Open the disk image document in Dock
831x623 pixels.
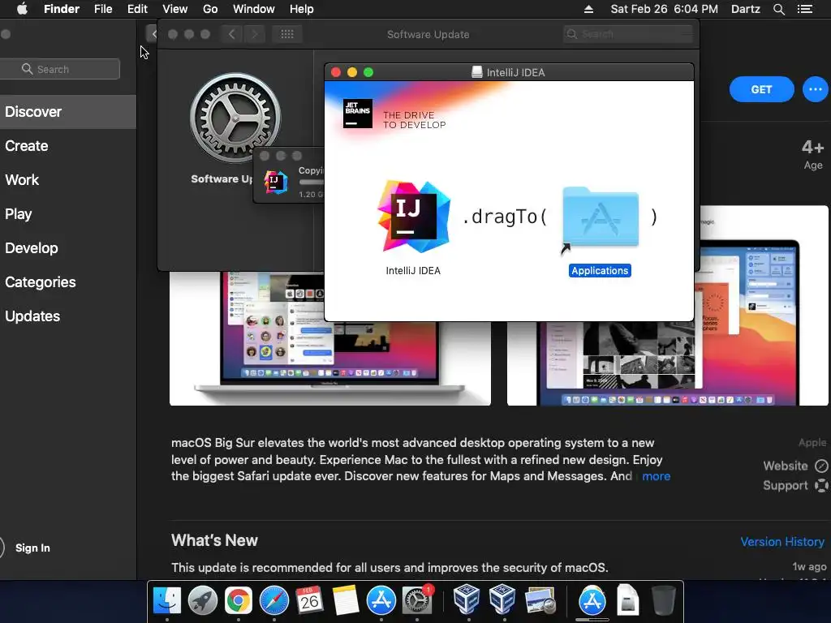[627, 601]
